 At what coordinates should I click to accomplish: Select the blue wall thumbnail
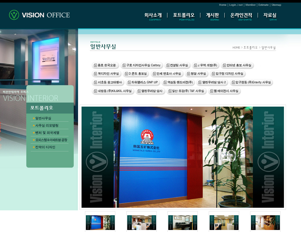100,222
